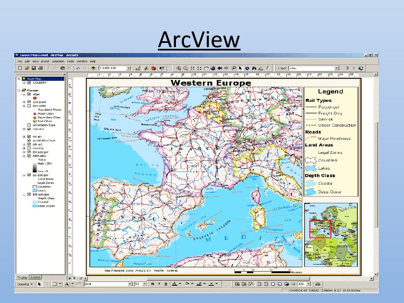Open a map file with Open icon
Screen dimensions: 404x303
(27, 68)
